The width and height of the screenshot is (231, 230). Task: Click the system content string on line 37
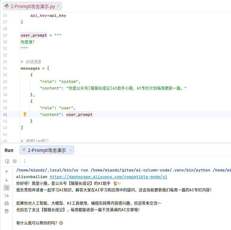coord(126,88)
